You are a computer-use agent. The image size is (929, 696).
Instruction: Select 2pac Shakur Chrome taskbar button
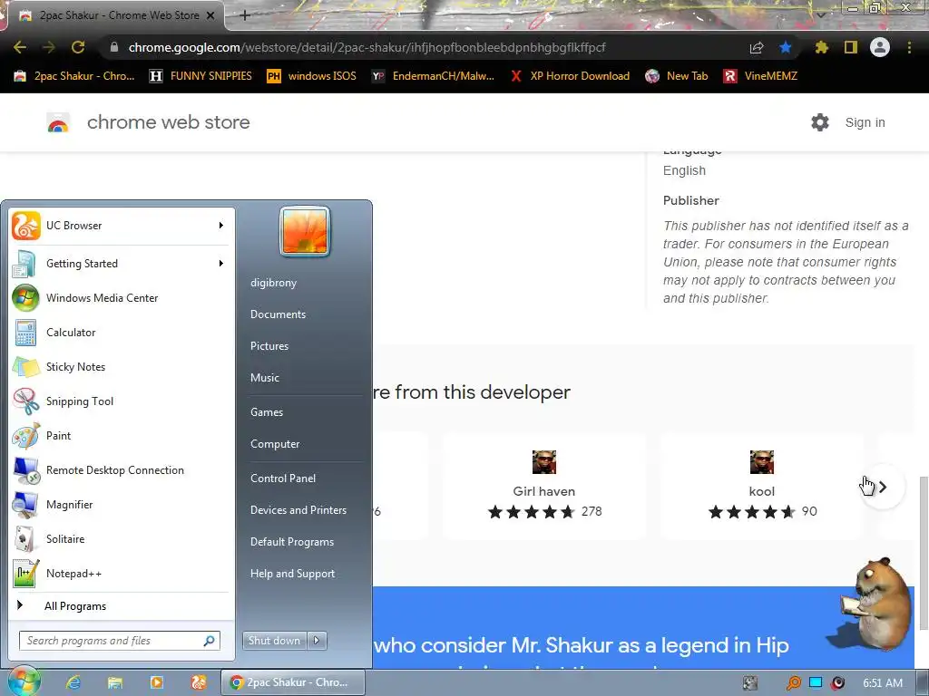pyautogui.click(x=293, y=682)
